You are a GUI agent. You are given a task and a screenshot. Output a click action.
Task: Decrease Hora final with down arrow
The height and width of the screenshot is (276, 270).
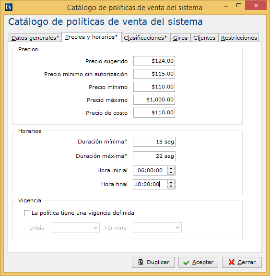point(171,187)
